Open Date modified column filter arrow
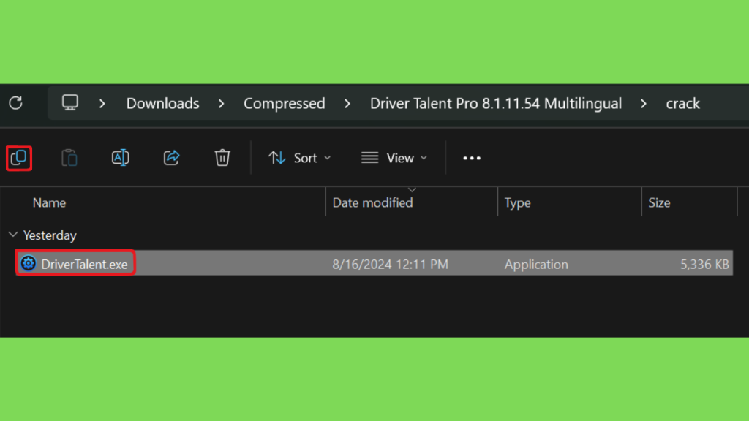The height and width of the screenshot is (421, 749). [412, 190]
